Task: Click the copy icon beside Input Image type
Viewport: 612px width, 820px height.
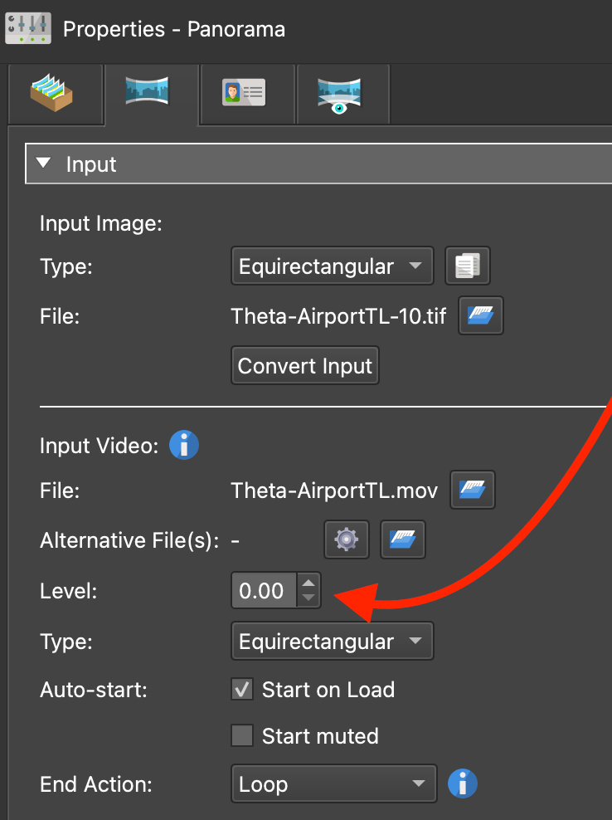Action: [x=468, y=266]
